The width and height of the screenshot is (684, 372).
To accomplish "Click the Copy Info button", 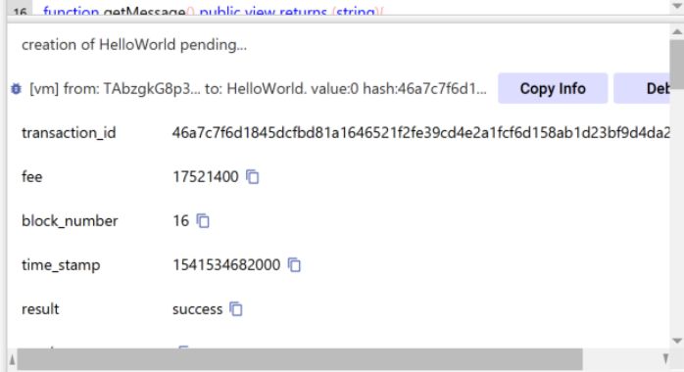I will coord(553,88).
